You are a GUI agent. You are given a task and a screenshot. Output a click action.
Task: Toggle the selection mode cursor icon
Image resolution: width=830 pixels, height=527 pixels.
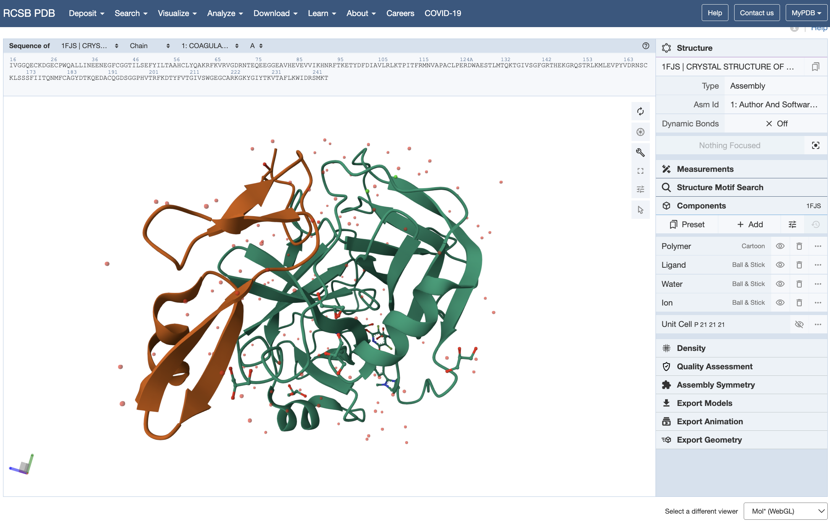pos(640,210)
